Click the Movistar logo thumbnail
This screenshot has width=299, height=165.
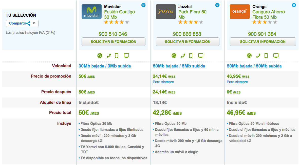click(x=91, y=12)
